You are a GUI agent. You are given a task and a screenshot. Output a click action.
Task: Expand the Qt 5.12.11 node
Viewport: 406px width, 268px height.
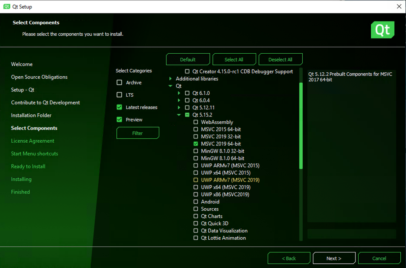coord(179,107)
